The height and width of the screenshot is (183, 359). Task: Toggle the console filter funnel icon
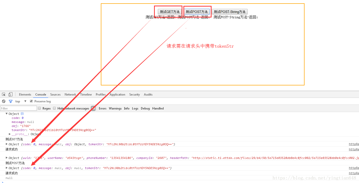tap(11, 101)
